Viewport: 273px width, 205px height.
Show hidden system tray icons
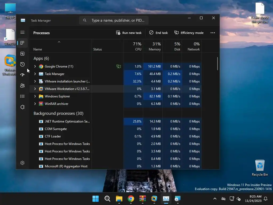pyautogui.click(x=215, y=199)
